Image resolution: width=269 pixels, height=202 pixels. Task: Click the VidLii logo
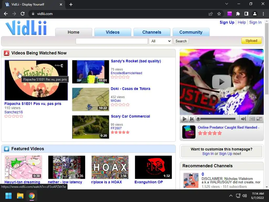26,28
